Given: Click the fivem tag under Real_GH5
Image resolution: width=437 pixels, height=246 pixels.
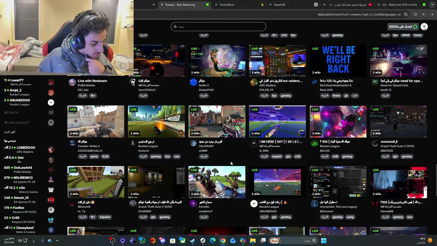Looking at the screenshot, I should pos(336,96).
